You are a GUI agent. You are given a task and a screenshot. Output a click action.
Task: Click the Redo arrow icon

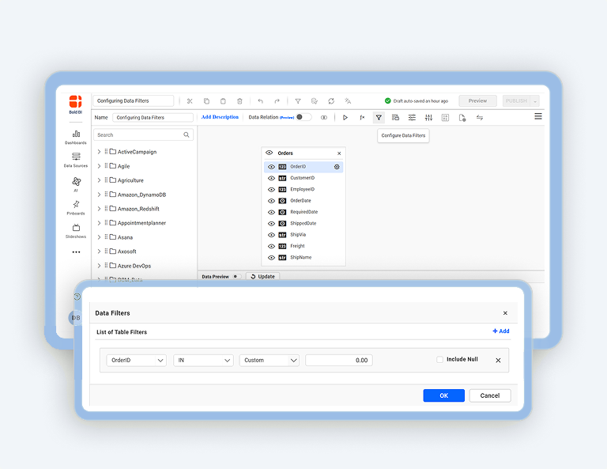coord(277,101)
